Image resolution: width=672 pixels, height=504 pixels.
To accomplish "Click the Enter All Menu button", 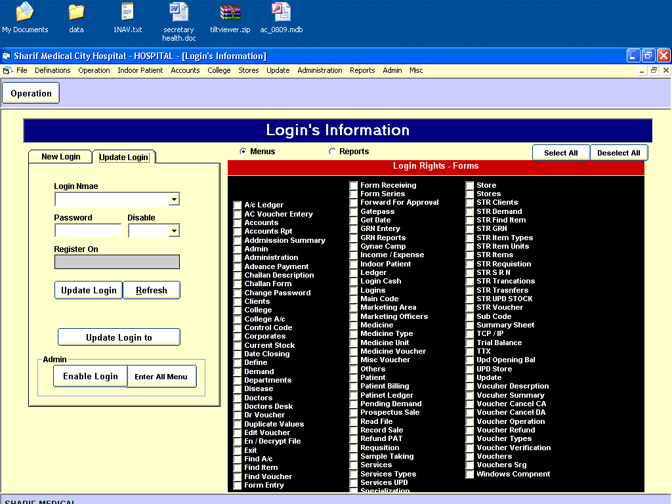I will click(x=161, y=376).
